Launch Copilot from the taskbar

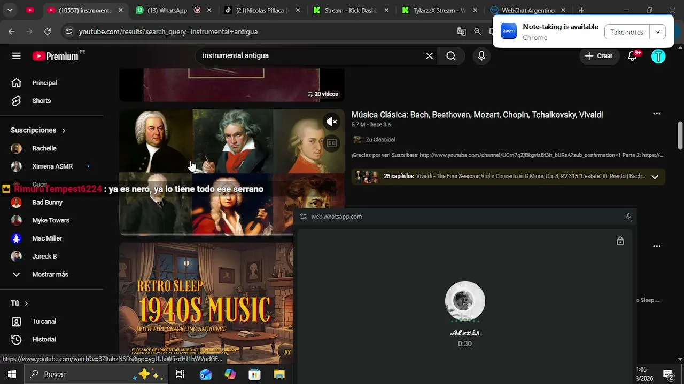(x=230, y=374)
